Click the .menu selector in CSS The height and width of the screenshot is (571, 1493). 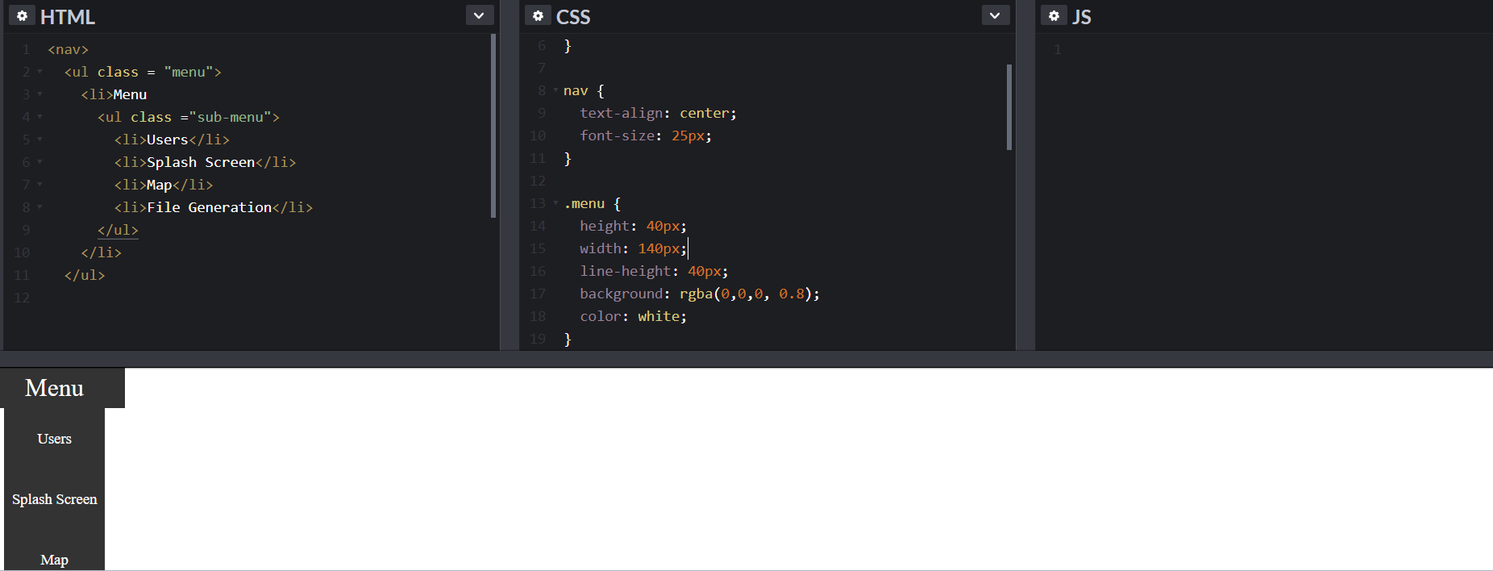pyautogui.click(x=584, y=203)
